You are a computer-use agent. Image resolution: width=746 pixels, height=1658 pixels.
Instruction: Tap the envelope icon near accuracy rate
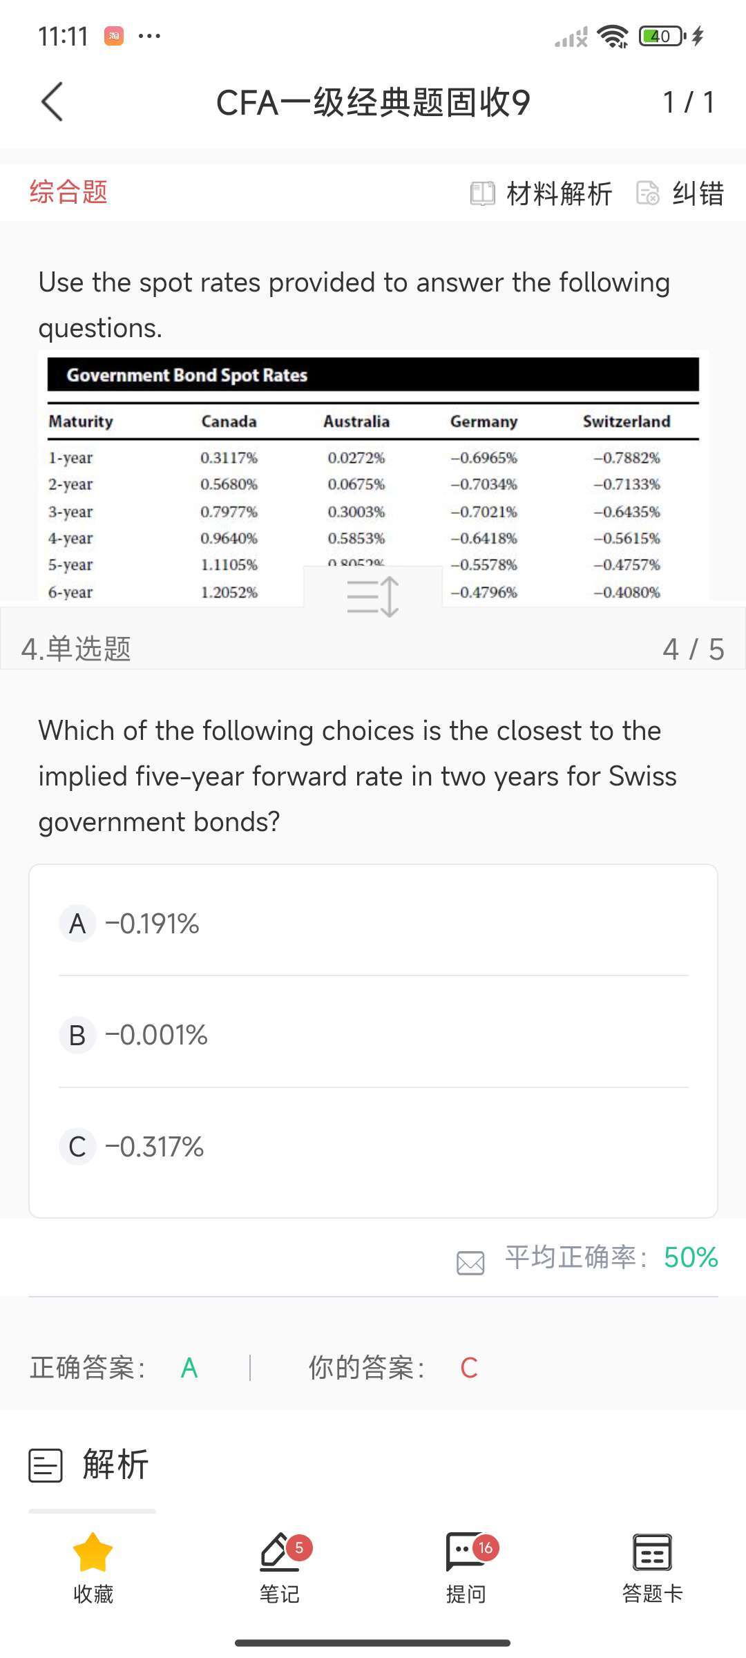(470, 1261)
